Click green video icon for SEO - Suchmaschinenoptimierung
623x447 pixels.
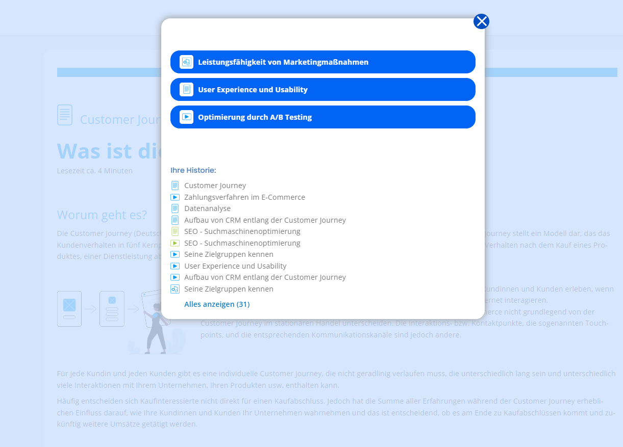pyautogui.click(x=175, y=243)
